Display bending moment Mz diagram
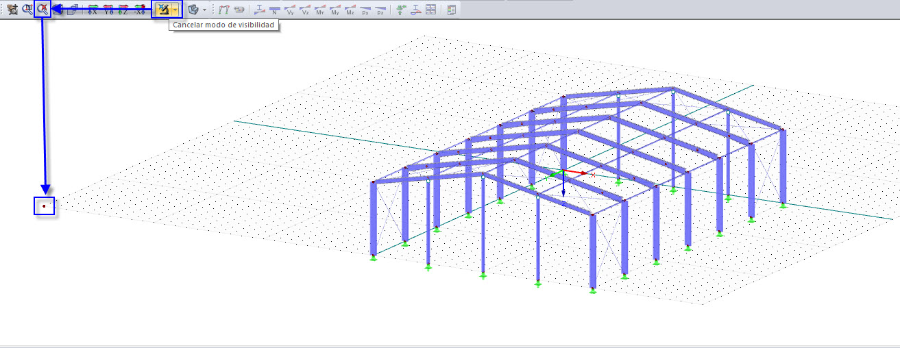Viewport: 900px width, 348px height. (350, 10)
